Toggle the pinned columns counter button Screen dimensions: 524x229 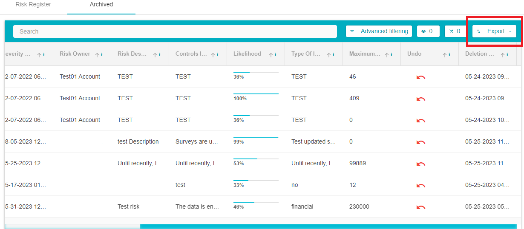455,31
